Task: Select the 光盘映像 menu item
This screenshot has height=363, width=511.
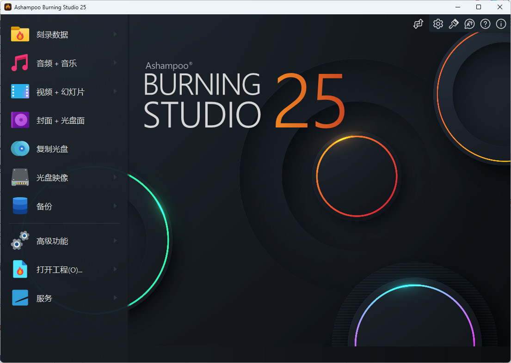Action: (x=65, y=177)
